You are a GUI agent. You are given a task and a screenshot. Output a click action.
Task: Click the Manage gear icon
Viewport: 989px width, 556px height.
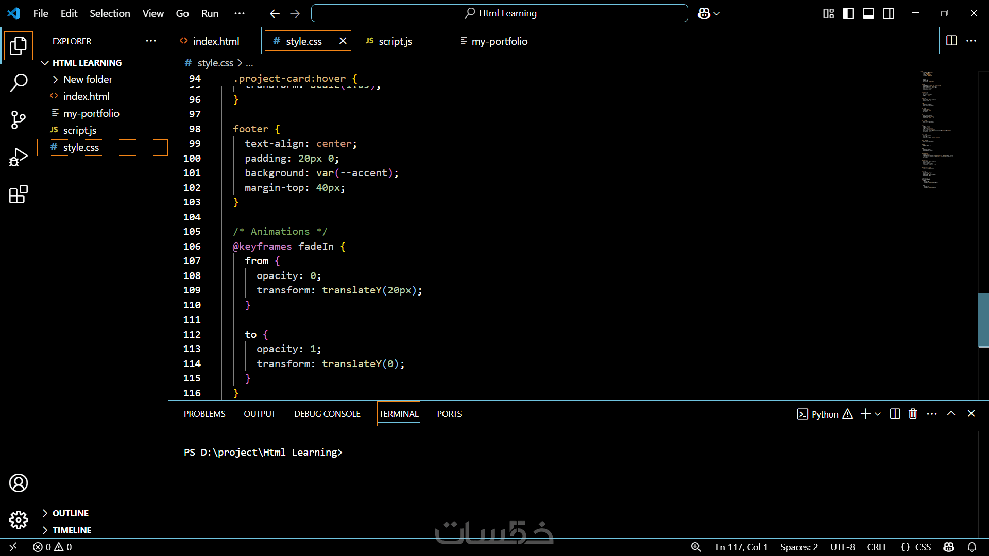coord(19,520)
